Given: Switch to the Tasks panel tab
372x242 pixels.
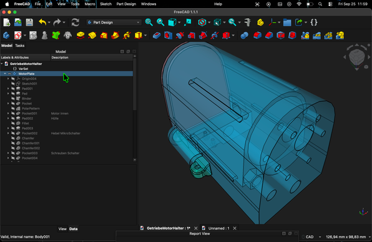Looking at the screenshot, I should pos(20,46).
